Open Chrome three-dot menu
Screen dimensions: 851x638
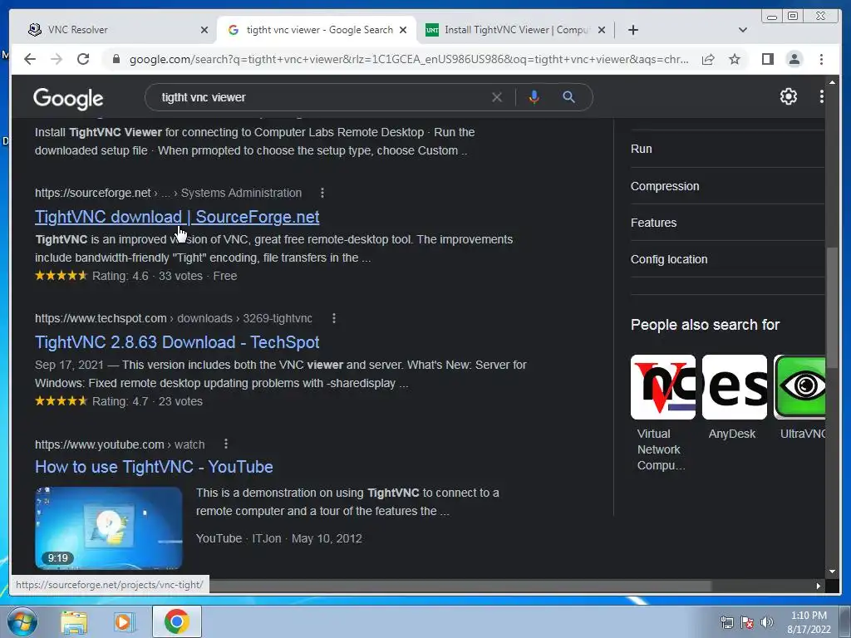821,59
